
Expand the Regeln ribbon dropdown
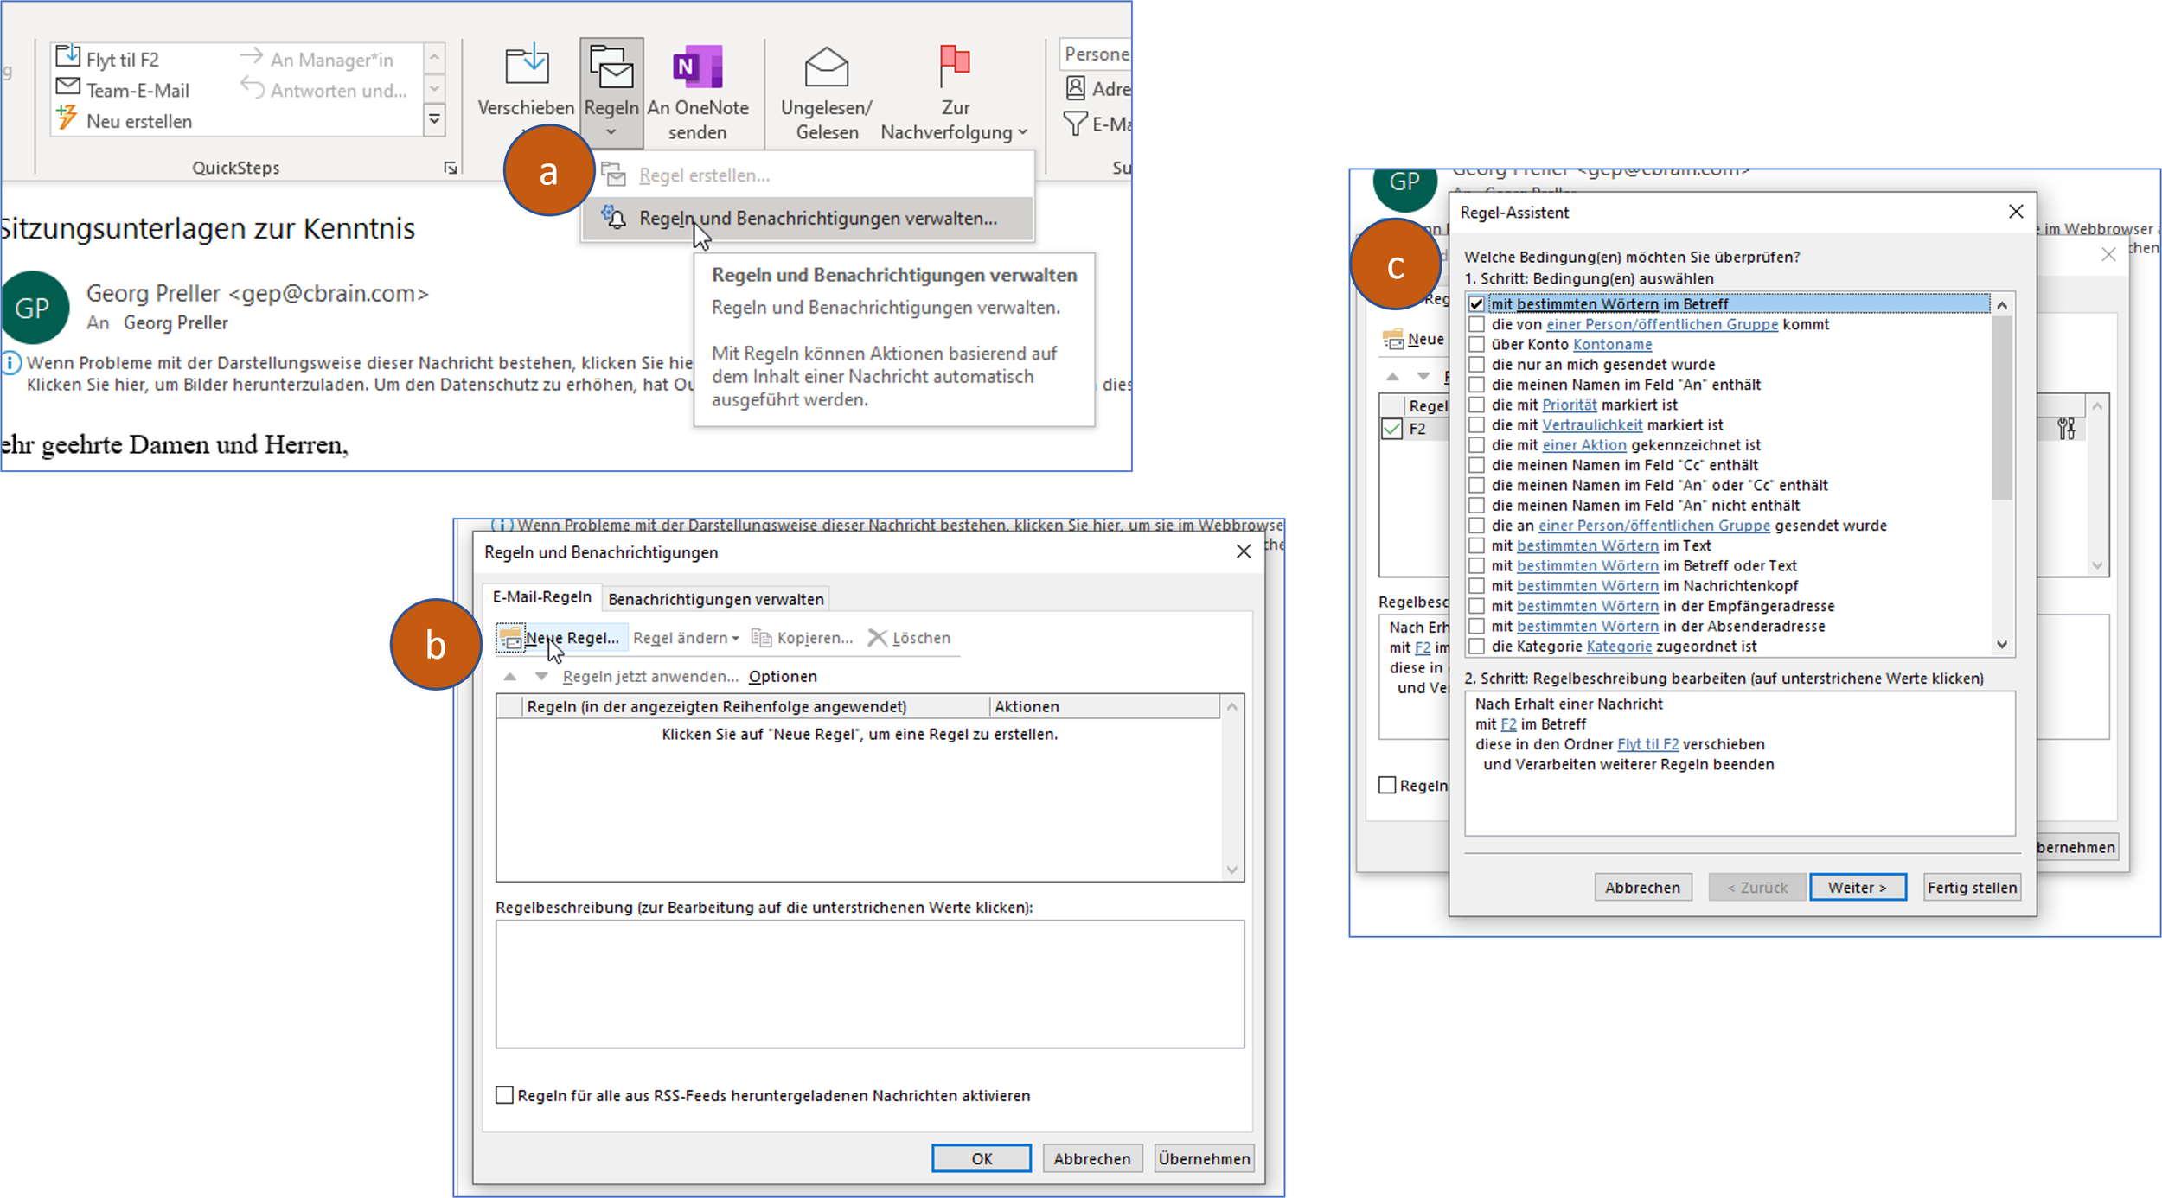click(x=611, y=131)
